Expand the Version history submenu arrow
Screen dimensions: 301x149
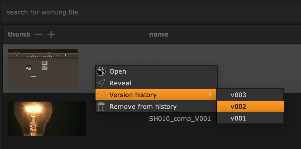[x=211, y=95]
